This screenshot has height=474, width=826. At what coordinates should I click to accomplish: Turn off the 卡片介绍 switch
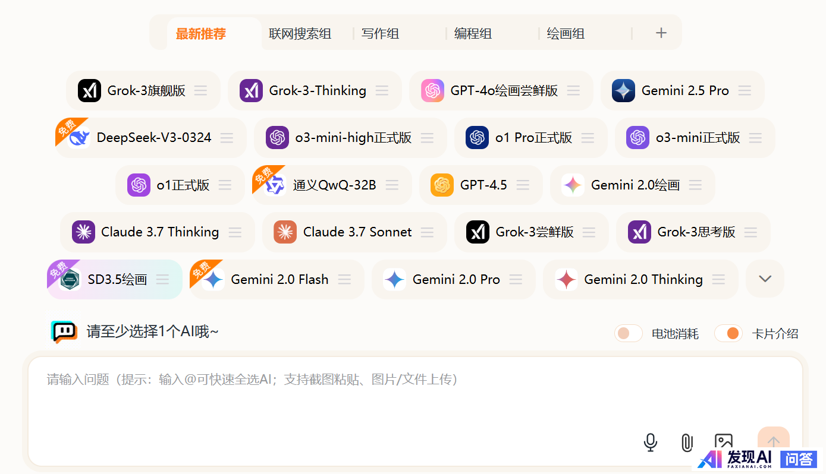(728, 333)
